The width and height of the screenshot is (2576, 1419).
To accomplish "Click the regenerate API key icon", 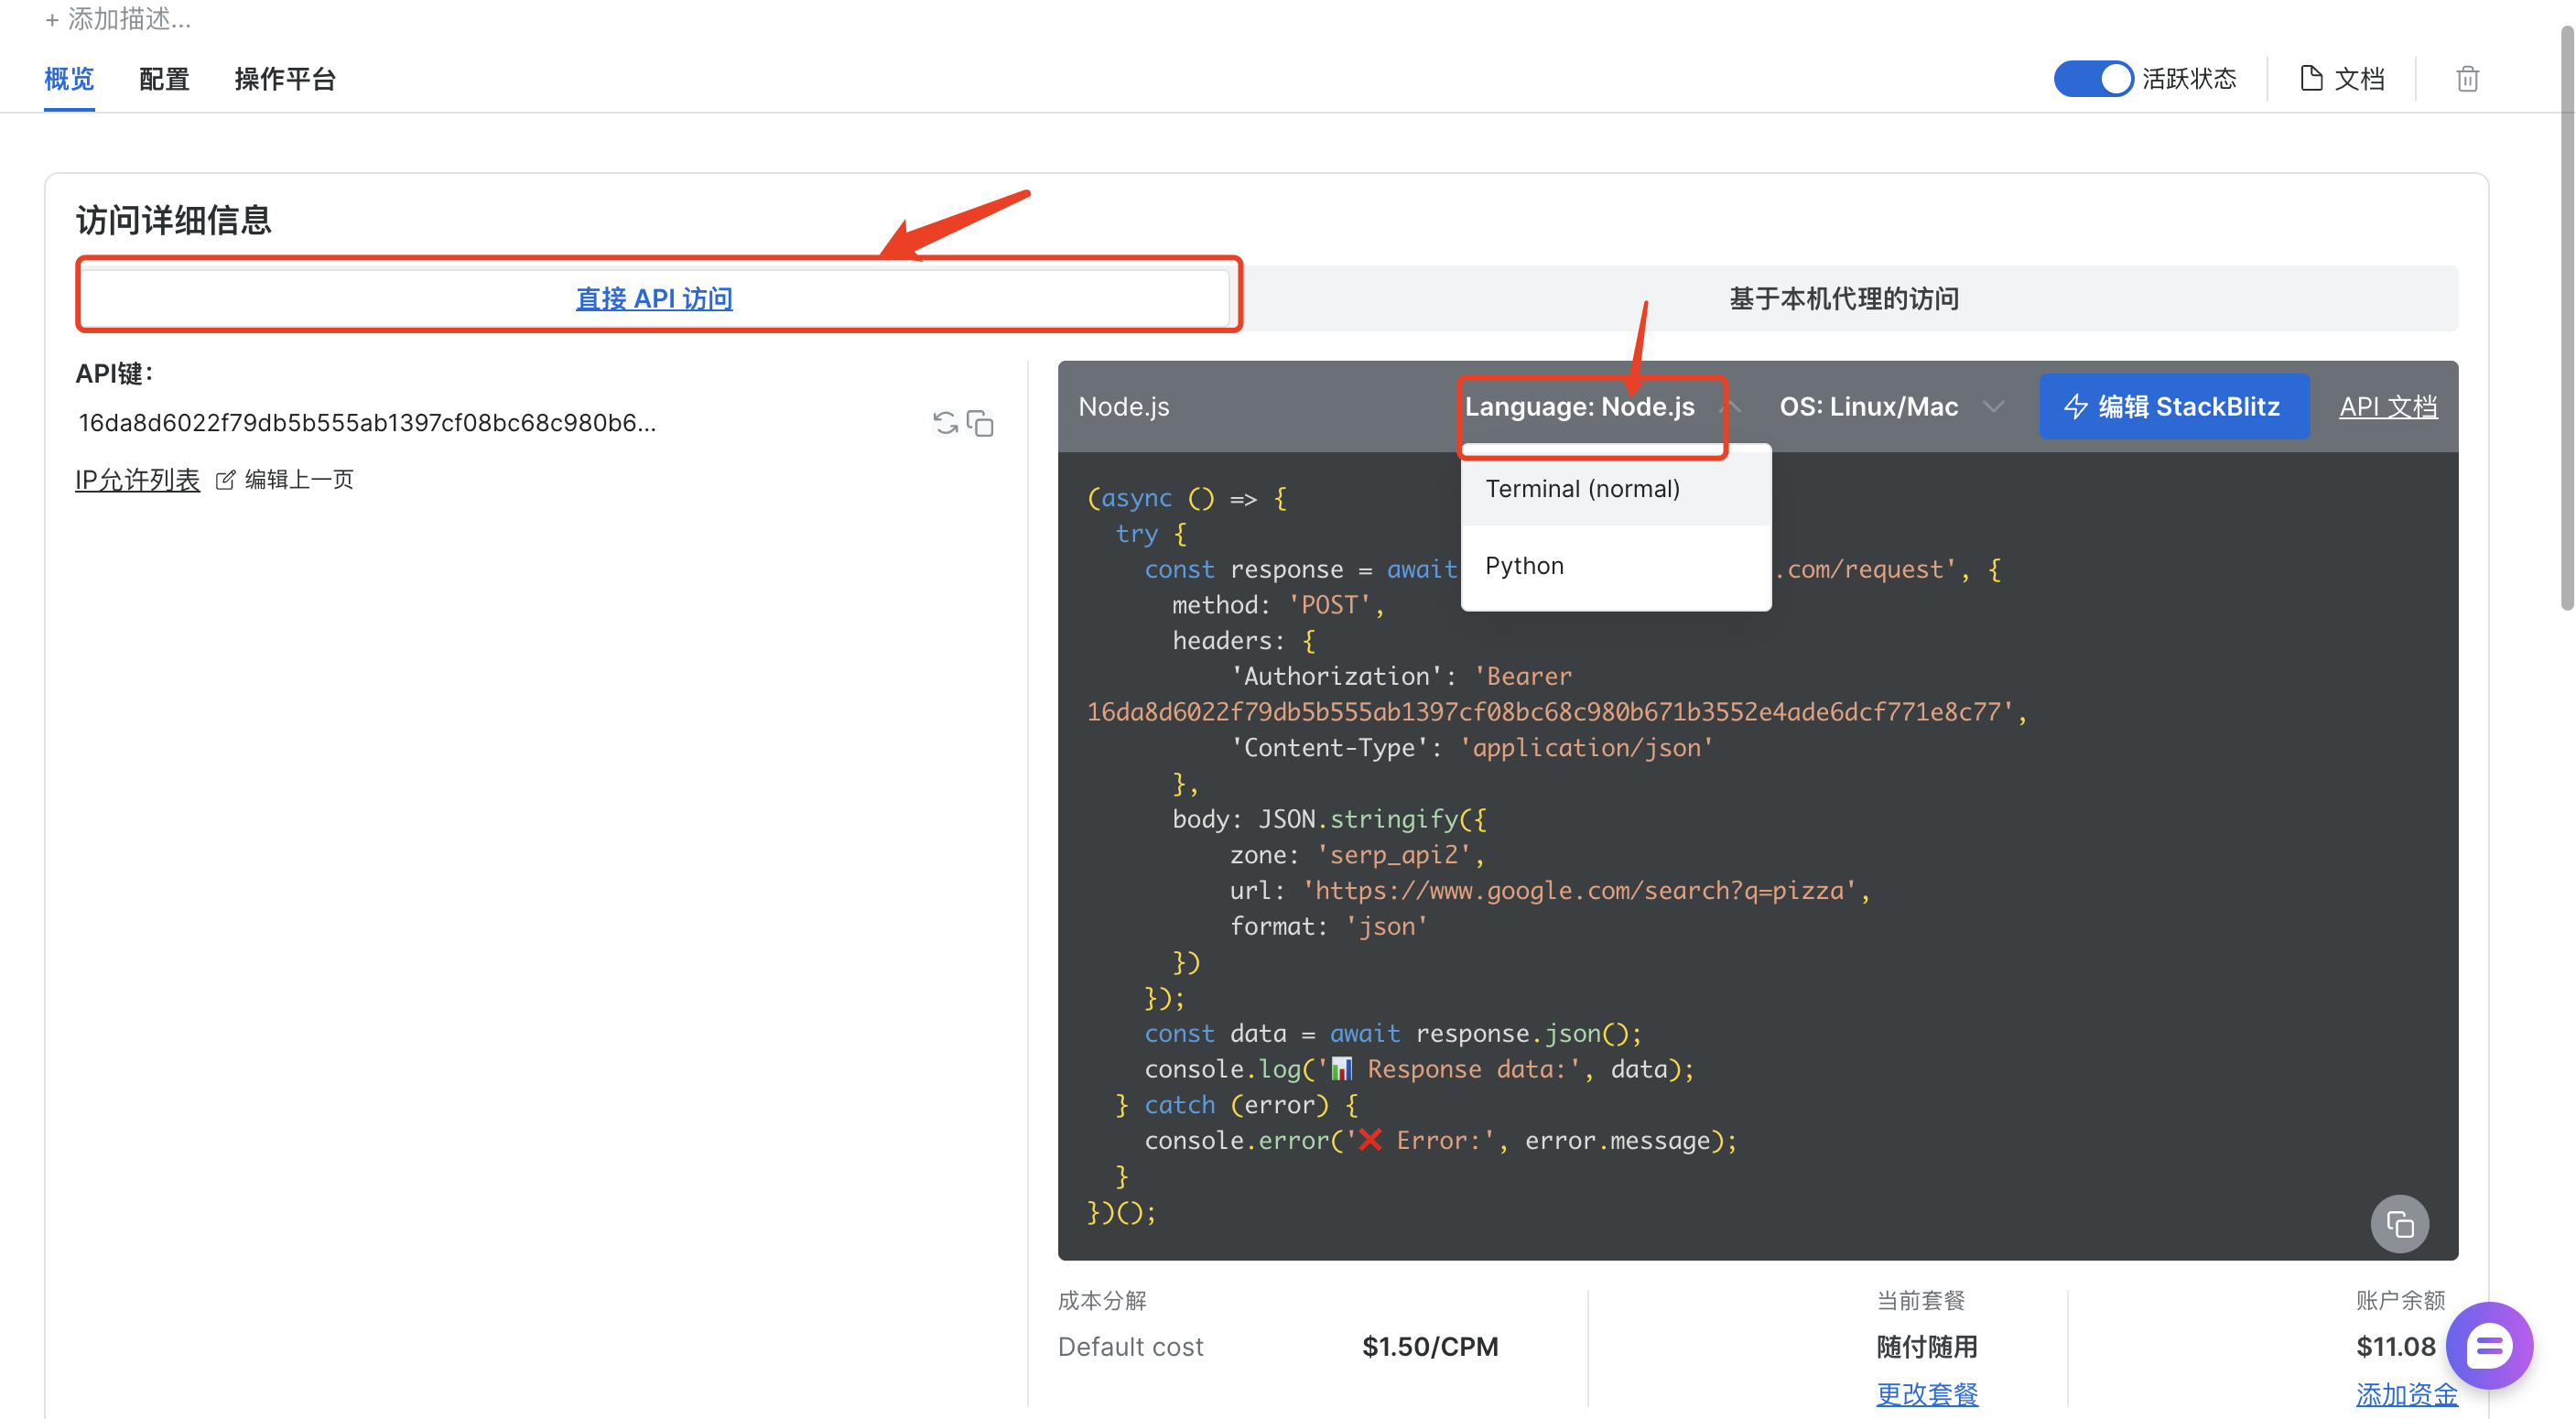I will click(x=944, y=423).
